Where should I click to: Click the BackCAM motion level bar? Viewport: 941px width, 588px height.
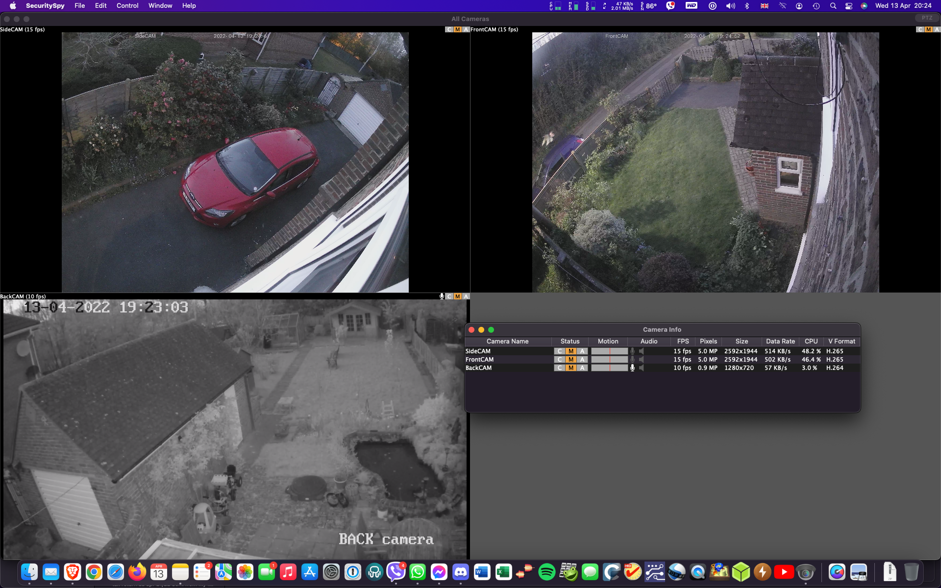coord(609,368)
